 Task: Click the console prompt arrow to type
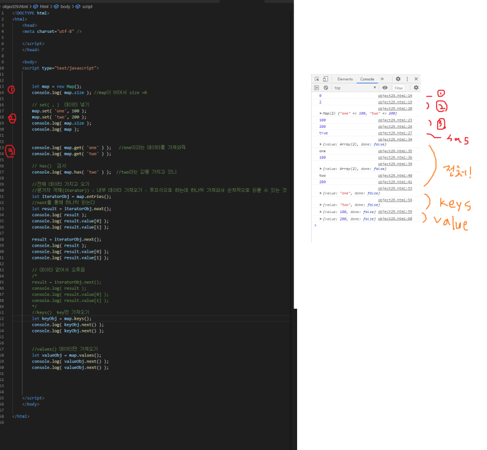[x=315, y=225]
